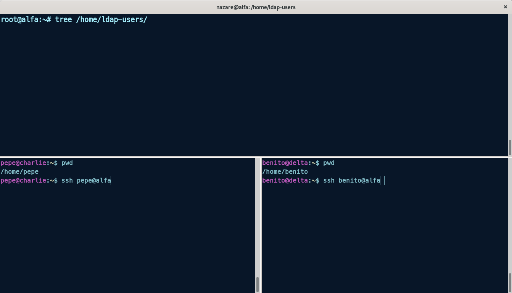Click the 'ssh benito@alfa' command text
The width and height of the screenshot is (512, 293).
coord(351,180)
